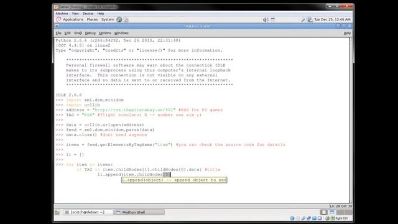Click VirtualBox optical disk status icon
398x224 pixels.
298,218
